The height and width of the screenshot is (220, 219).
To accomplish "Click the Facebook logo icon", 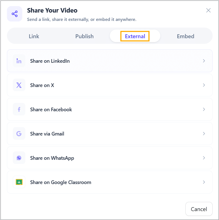I will (x=19, y=109).
